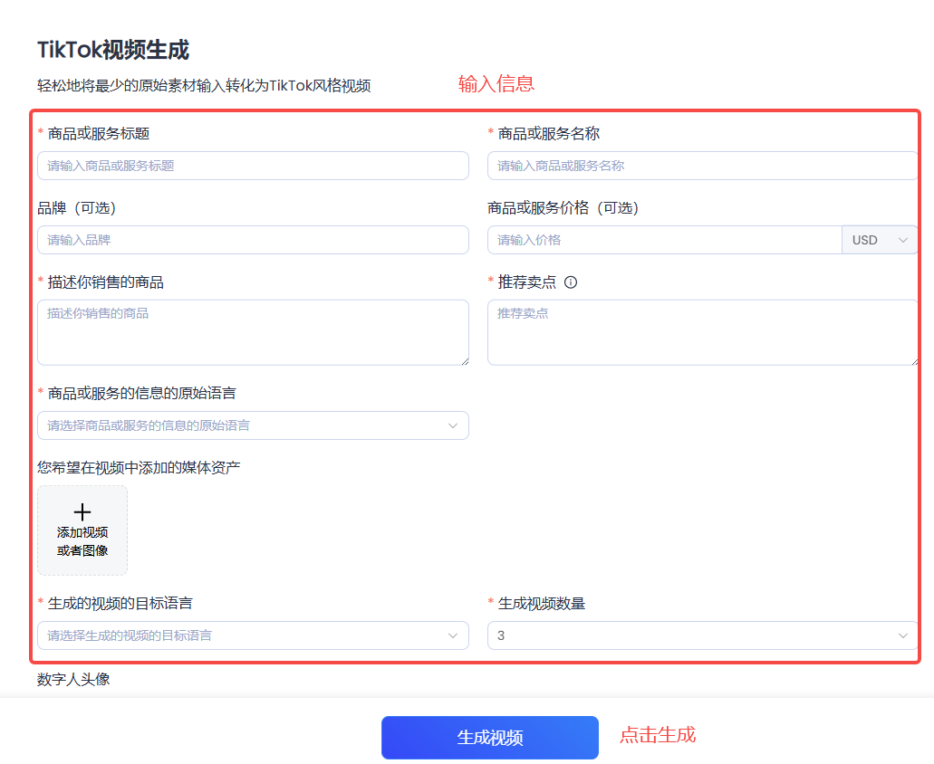Click the 品牌（可选） field label
The width and height of the screenshot is (934, 764).
coord(77,208)
